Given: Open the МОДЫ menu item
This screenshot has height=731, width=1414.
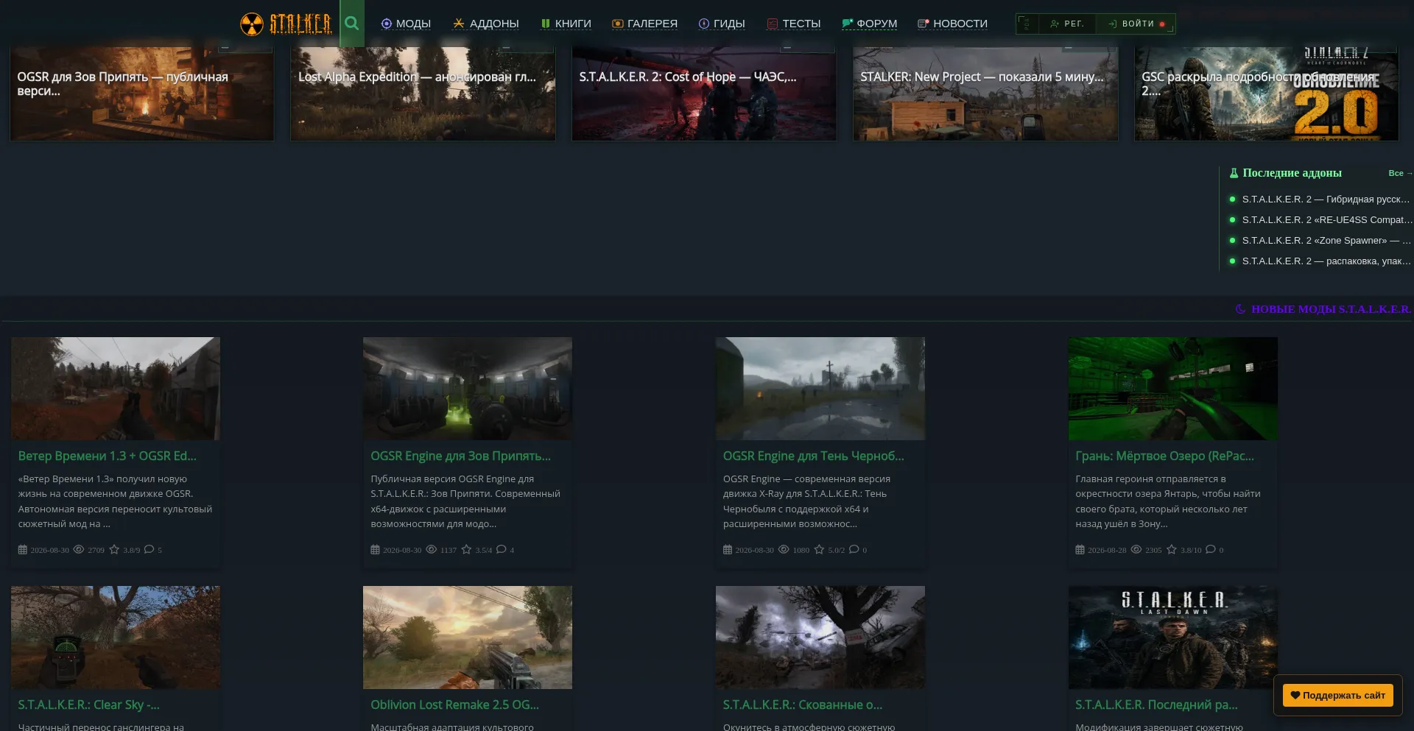Looking at the screenshot, I should 406,24.
